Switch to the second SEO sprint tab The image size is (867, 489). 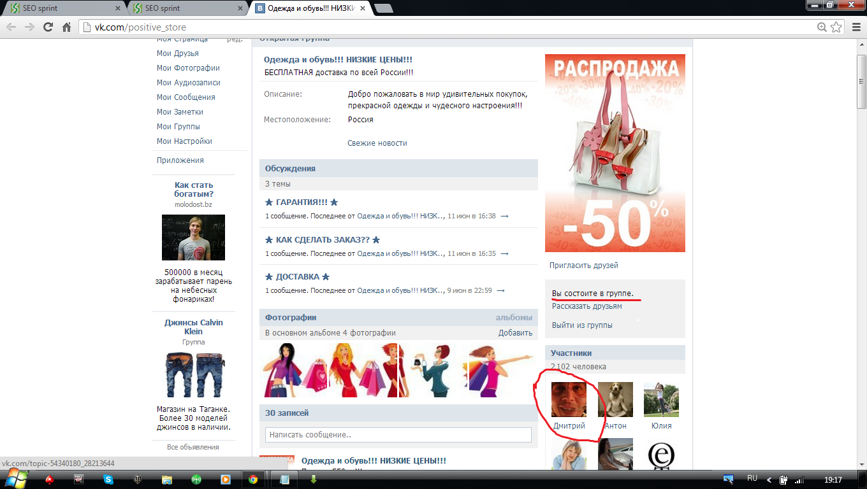click(186, 8)
